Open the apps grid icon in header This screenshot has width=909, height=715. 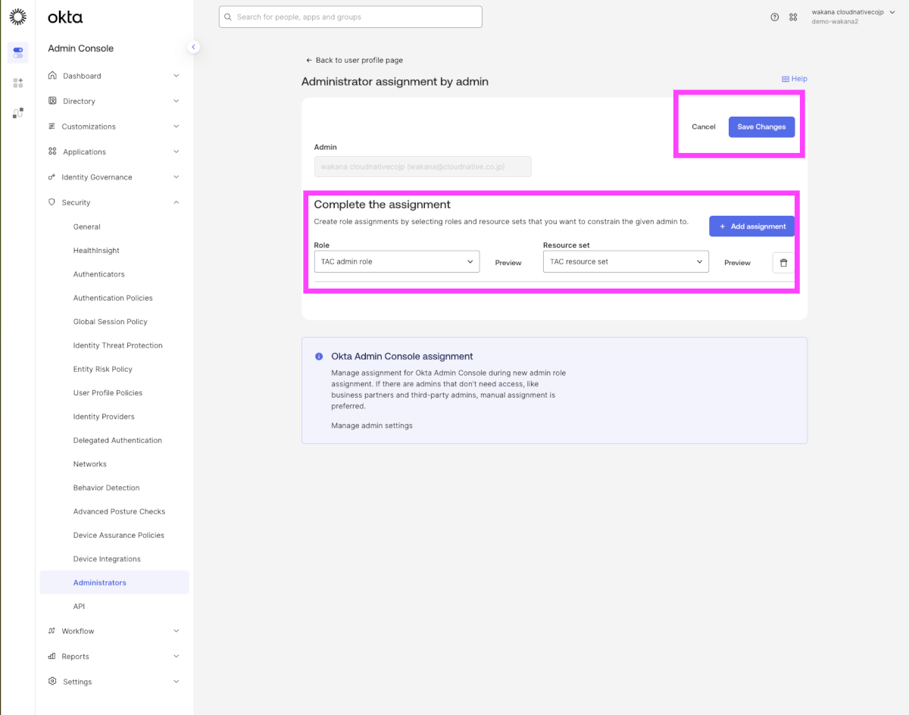[793, 17]
